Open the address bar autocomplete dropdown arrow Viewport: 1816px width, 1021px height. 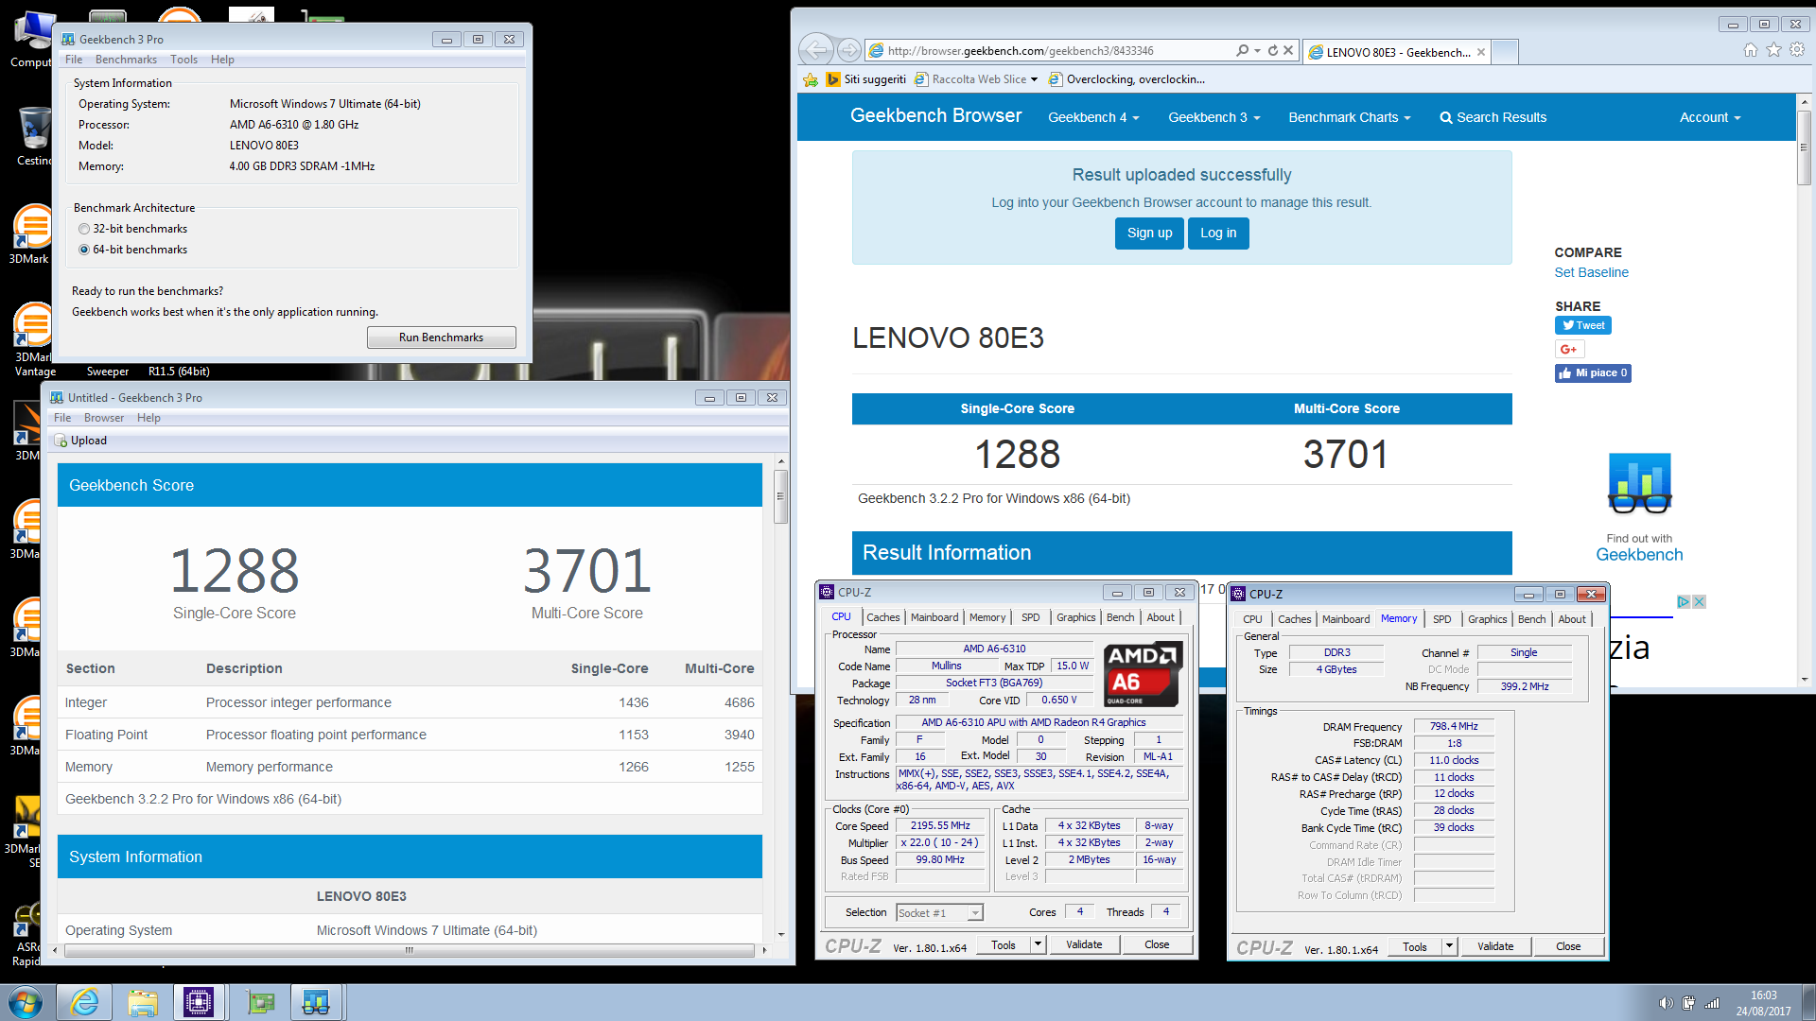pos(1257,50)
